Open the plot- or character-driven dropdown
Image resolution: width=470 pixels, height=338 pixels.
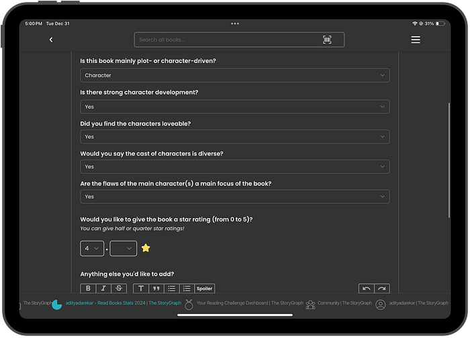point(235,75)
